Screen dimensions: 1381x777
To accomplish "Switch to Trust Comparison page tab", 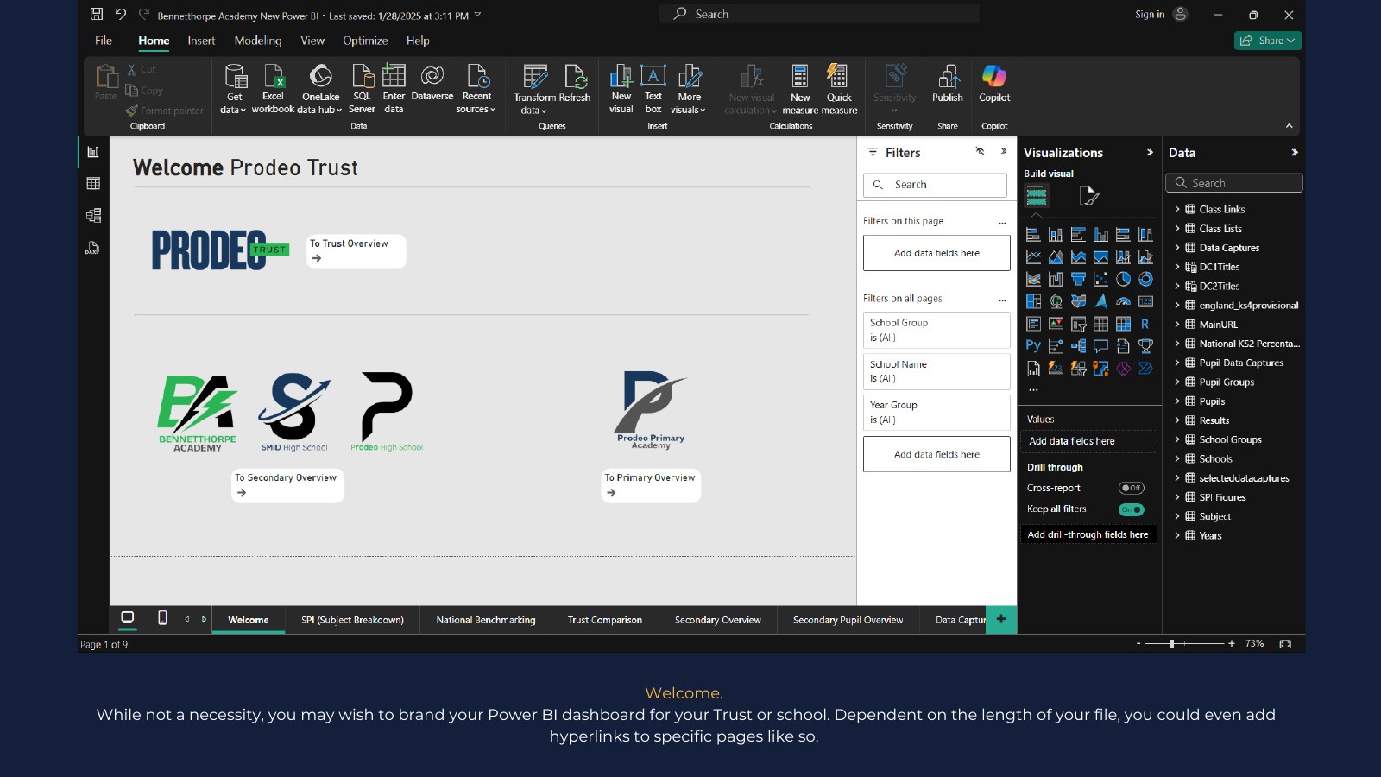I will (605, 620).
